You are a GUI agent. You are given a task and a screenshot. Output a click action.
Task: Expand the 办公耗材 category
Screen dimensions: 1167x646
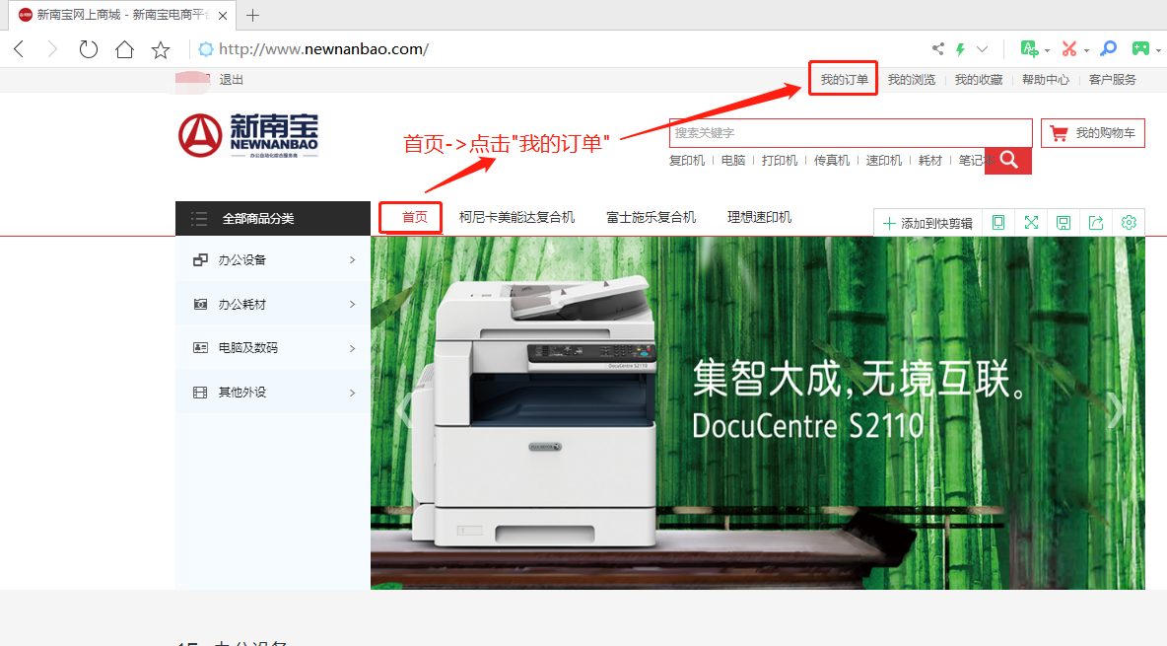pos(273,304)
